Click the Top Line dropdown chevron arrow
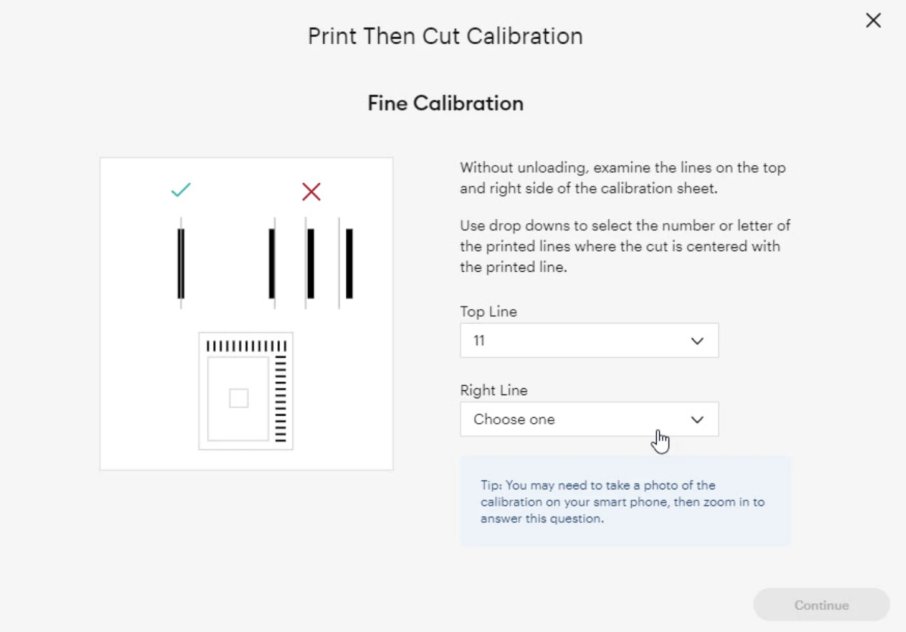 697,341
